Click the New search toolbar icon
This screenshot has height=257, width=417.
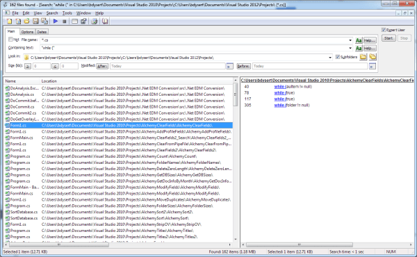[9, 22]
